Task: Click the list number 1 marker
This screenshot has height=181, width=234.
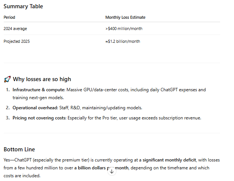Action: pyautogui.click(x=8, y=90)
